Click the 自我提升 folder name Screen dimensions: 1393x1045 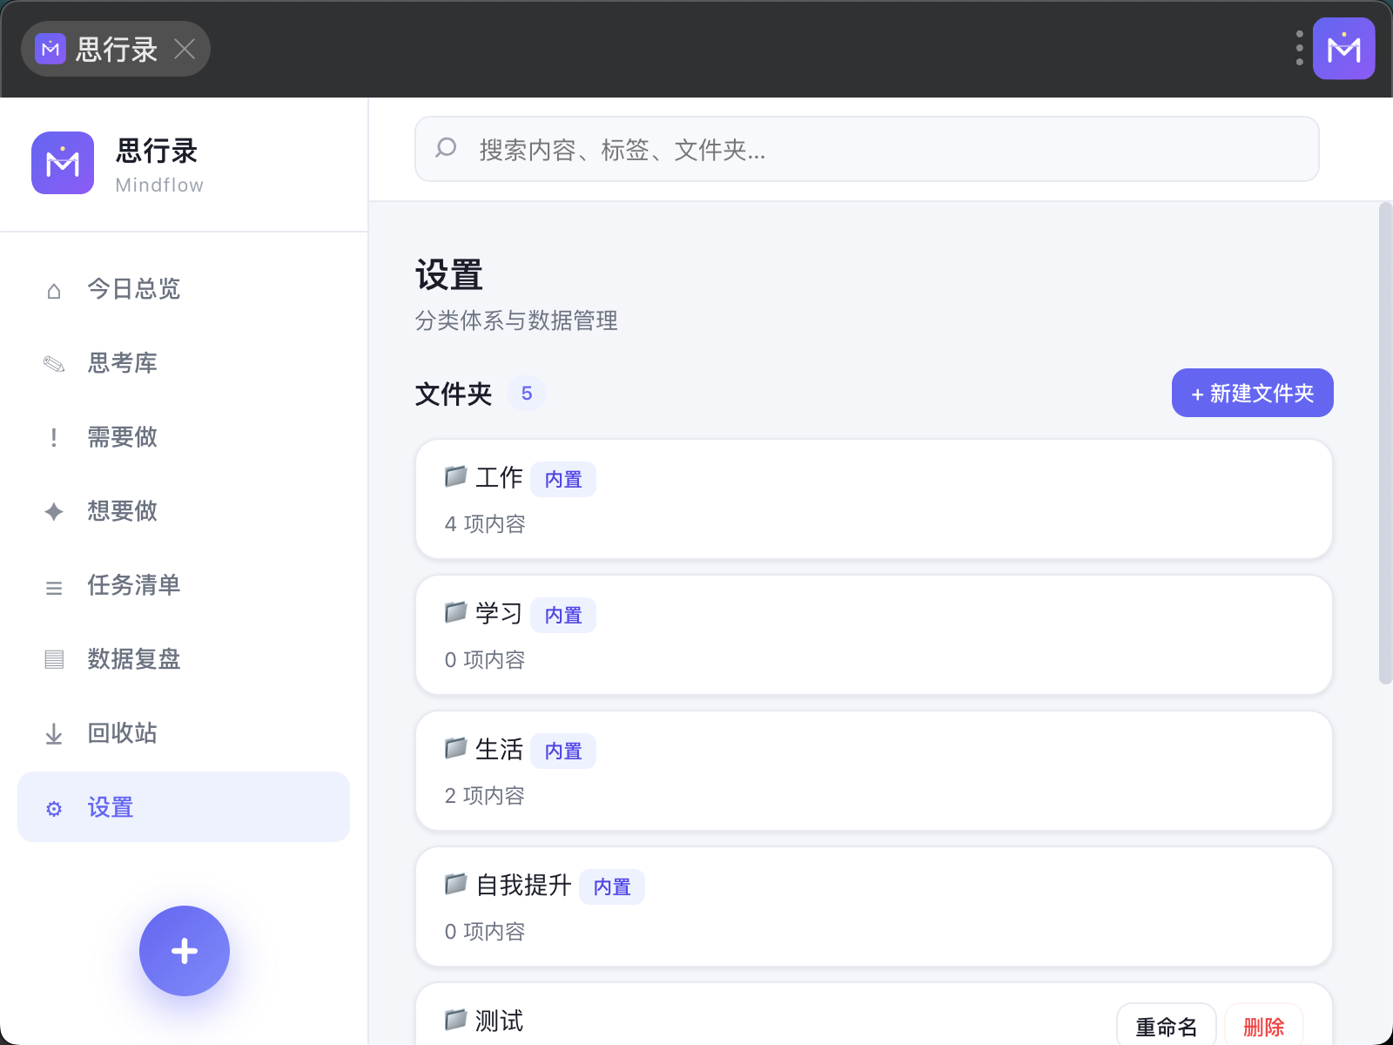coord(523,885)
